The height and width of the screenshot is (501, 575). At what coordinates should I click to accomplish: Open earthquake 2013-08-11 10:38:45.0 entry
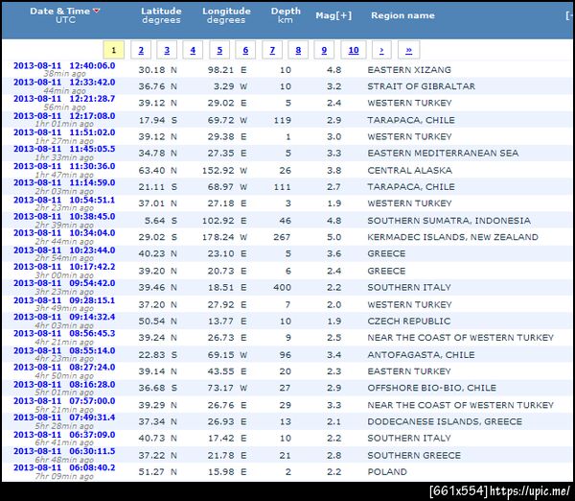64,217
